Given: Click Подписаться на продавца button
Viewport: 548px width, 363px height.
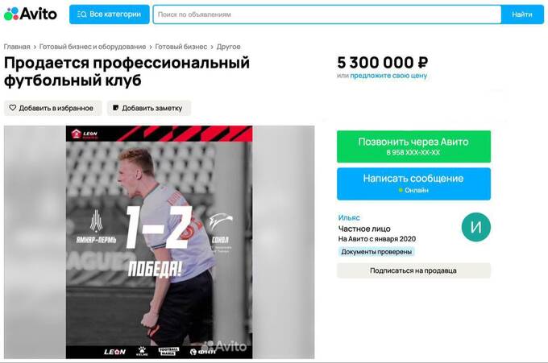Looking at the screenshot, I should click(413, 270).
